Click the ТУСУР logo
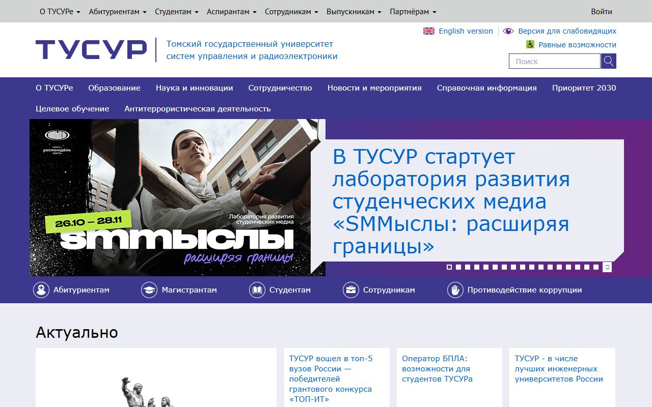The width and height of the screenshot is (652, 407). pos(91,50)
